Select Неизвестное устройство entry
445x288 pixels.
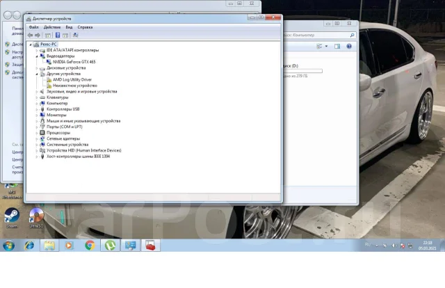coord(75,86)
